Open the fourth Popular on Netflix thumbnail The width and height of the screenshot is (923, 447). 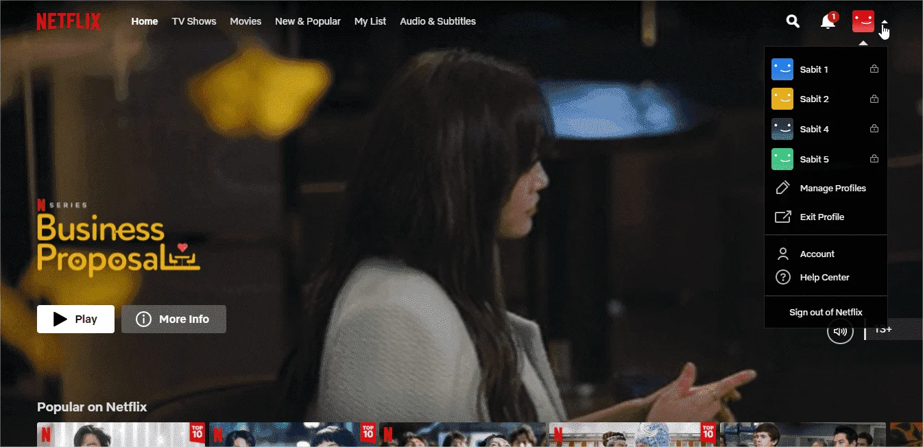pos(633,435)
